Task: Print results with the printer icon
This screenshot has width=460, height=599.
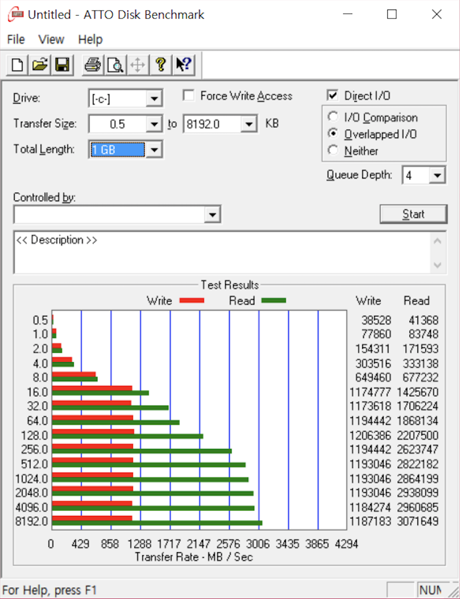Action: tap(93, 65)
